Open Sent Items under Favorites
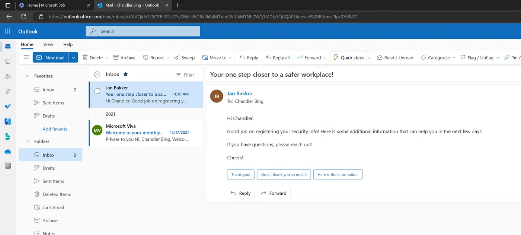The height and width of the screenshot is (235, 521). [51, 103]
